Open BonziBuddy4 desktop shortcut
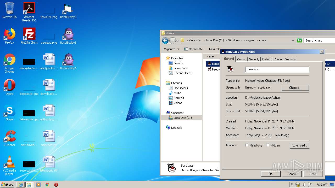Image resolution: width=335 pixels, height=188 pixels. 68,62
